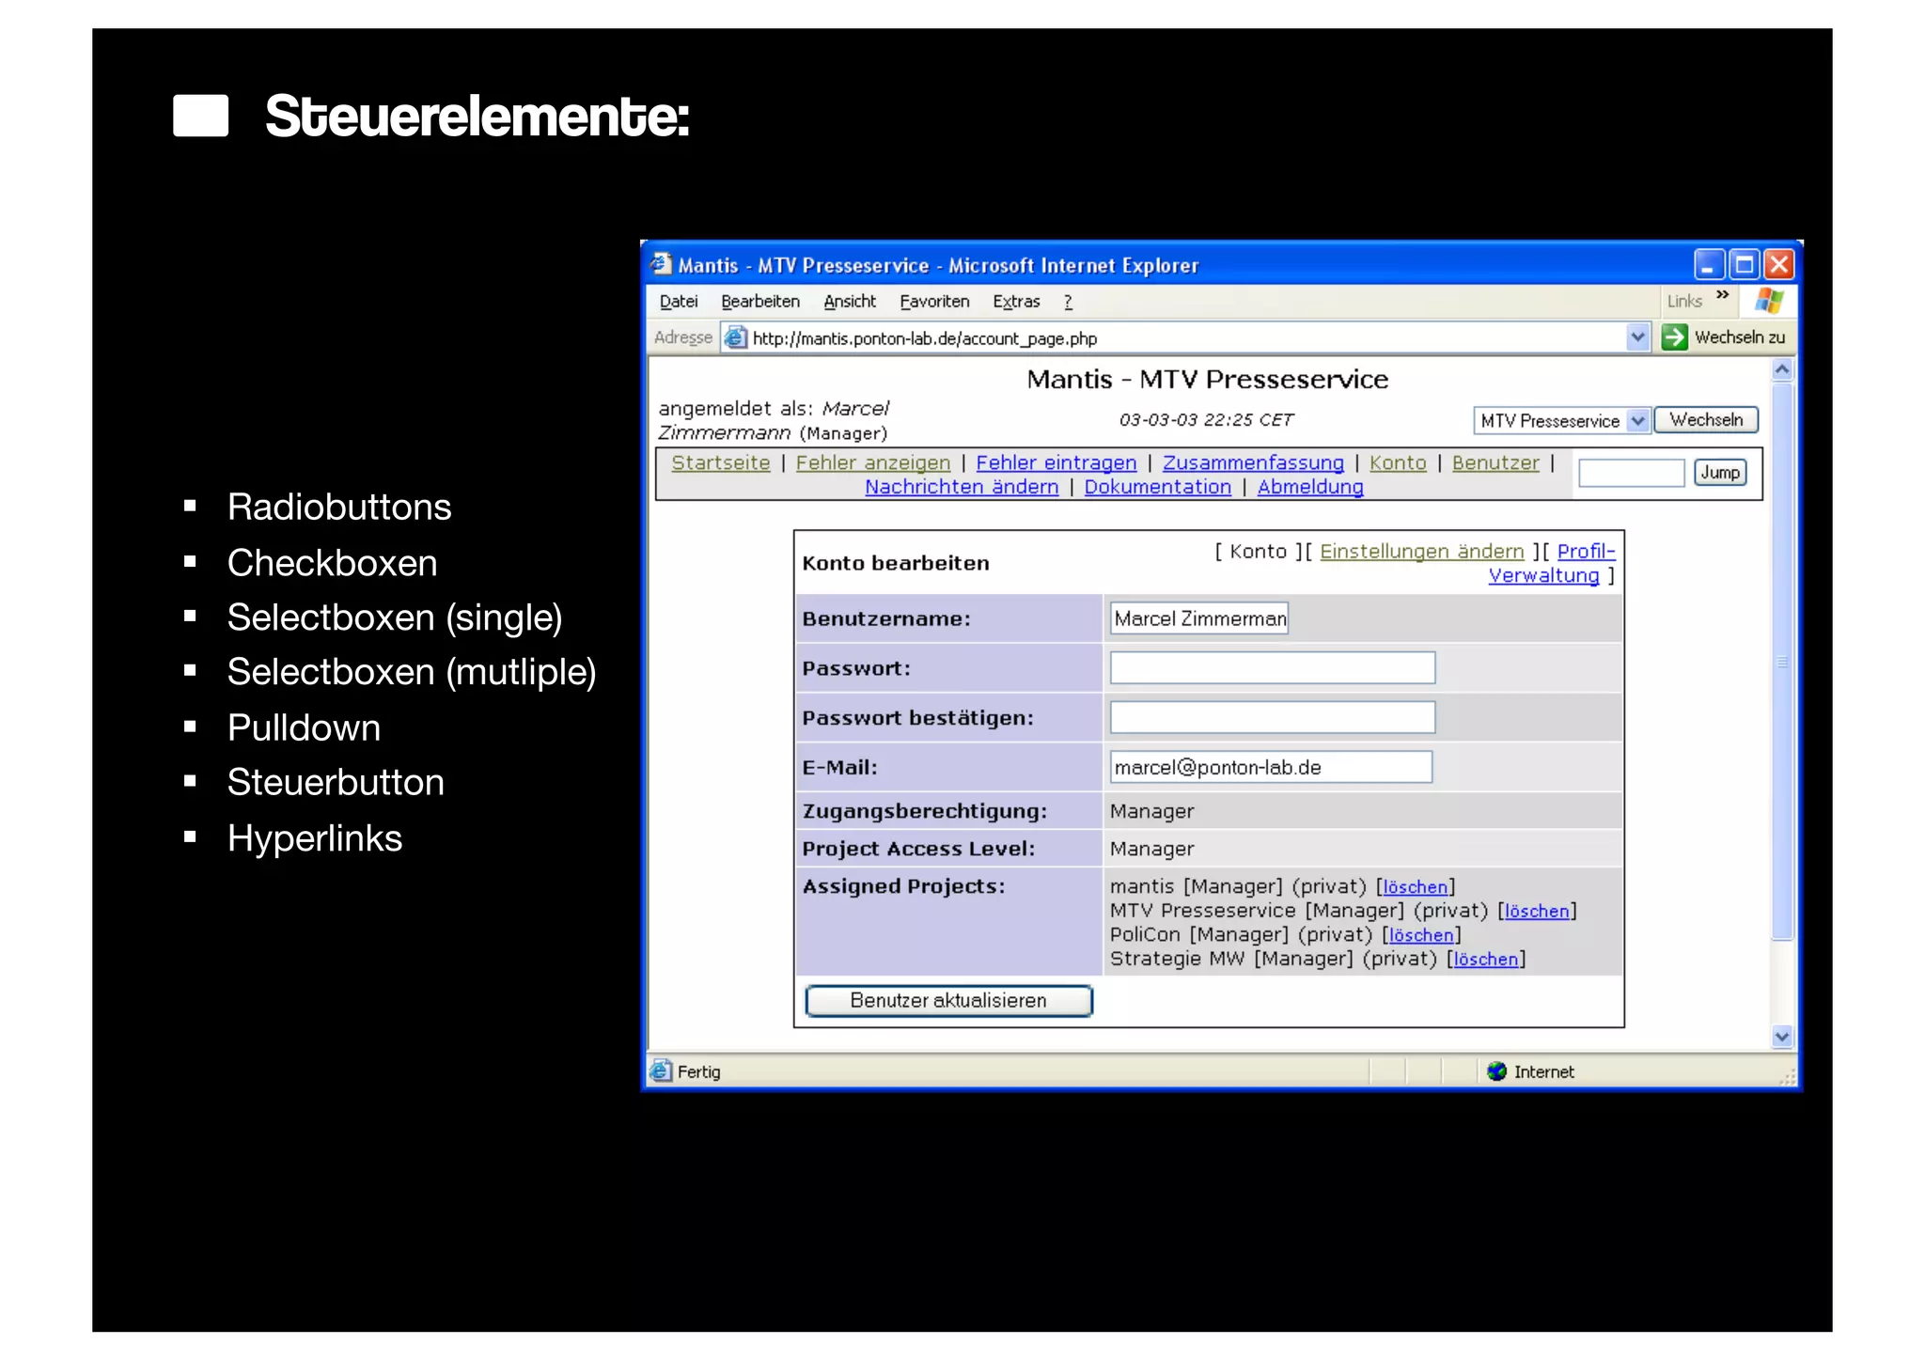The image size is (1925, 1360).
Task: Click the Wechseln zu label in address bar
Action: [1740, 337]
